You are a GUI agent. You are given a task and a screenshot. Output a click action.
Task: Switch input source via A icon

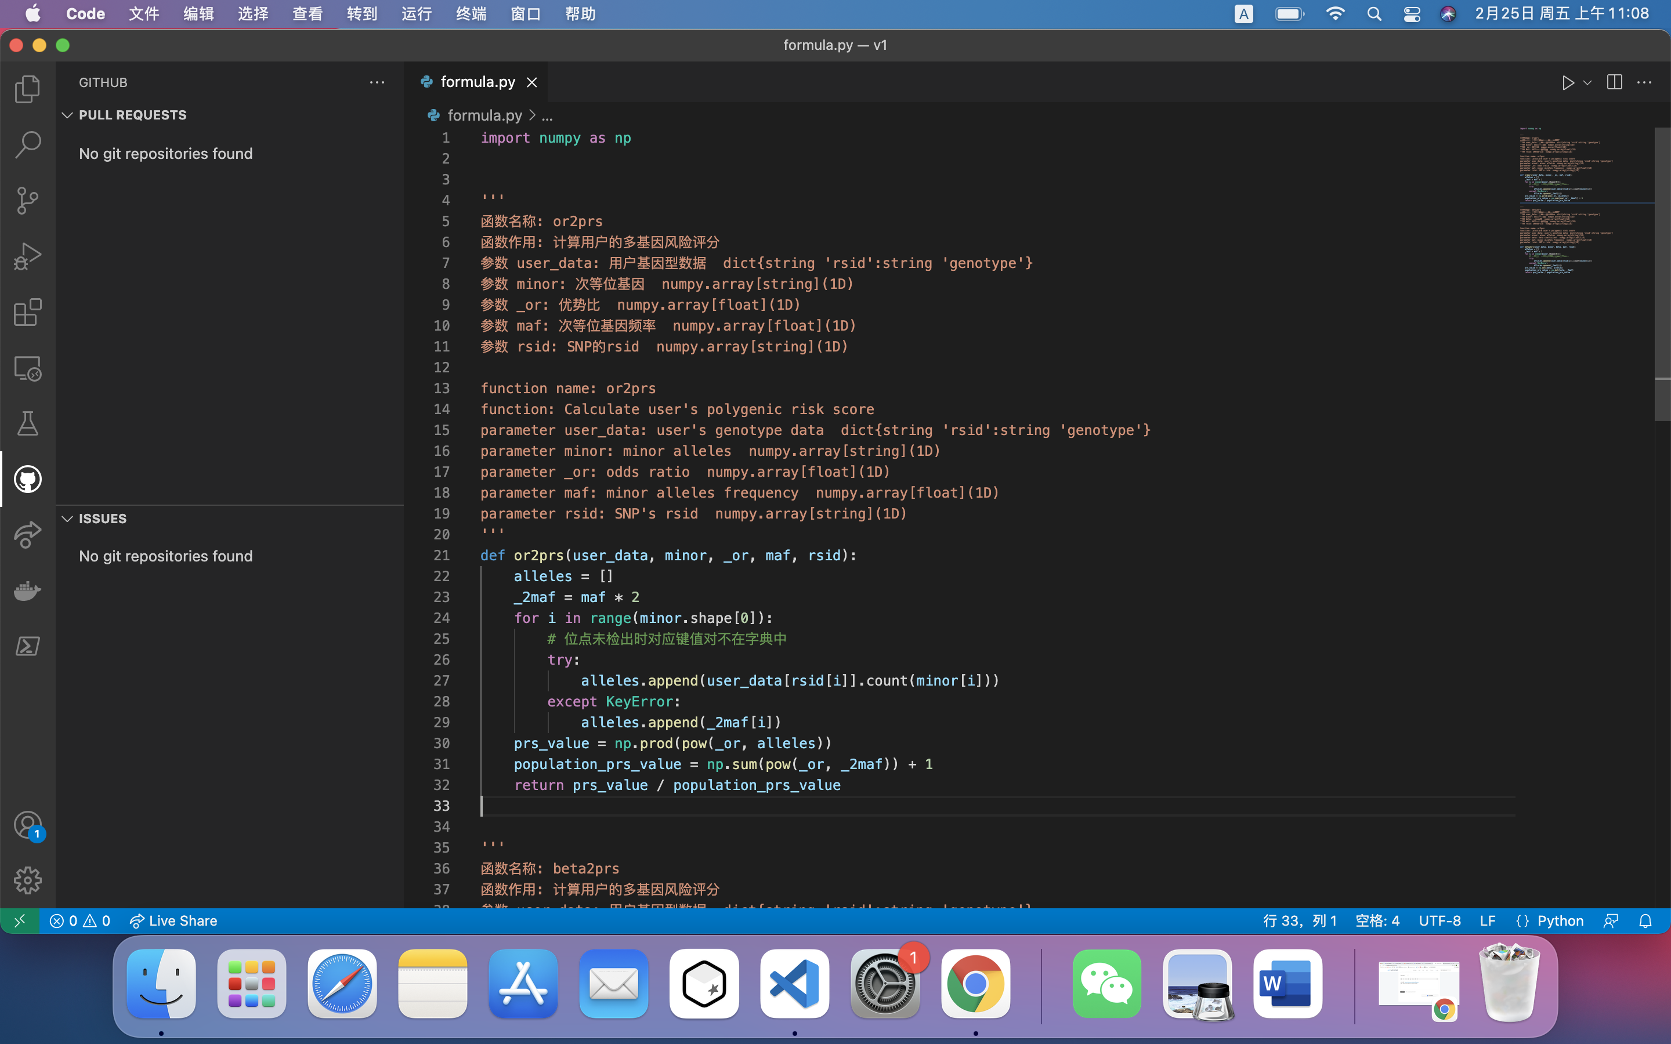[x=1243, y=14]
